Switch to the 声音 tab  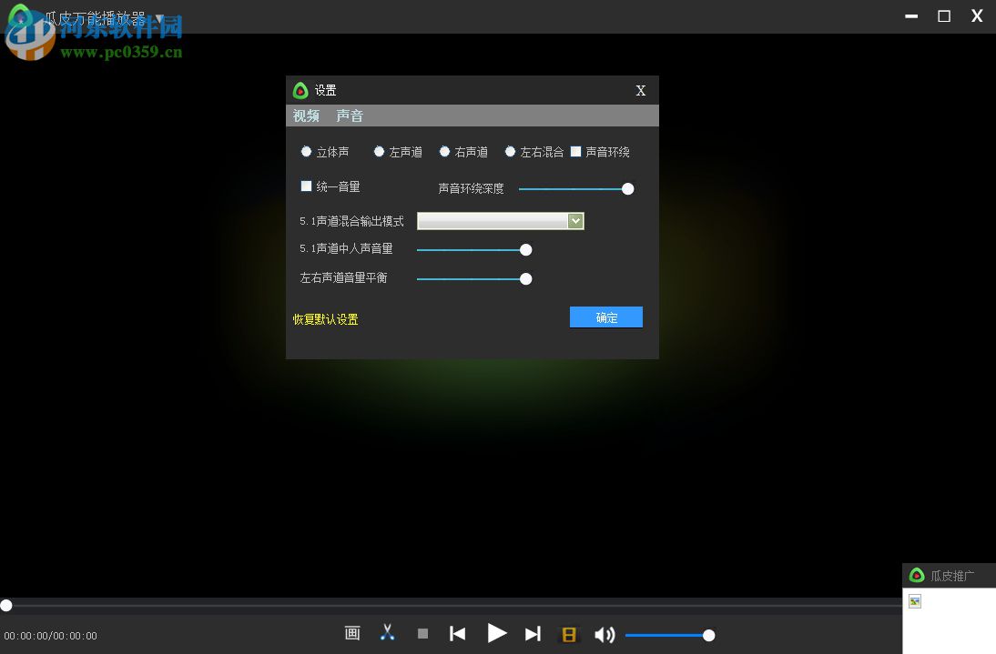[x=350, y=116]
